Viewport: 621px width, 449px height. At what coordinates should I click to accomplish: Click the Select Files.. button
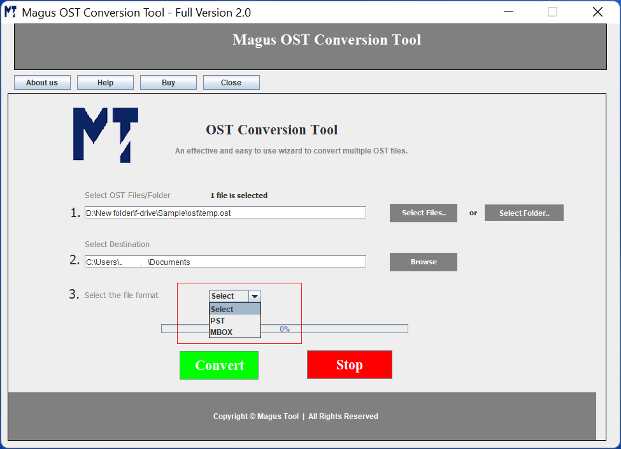pos(424,213)
